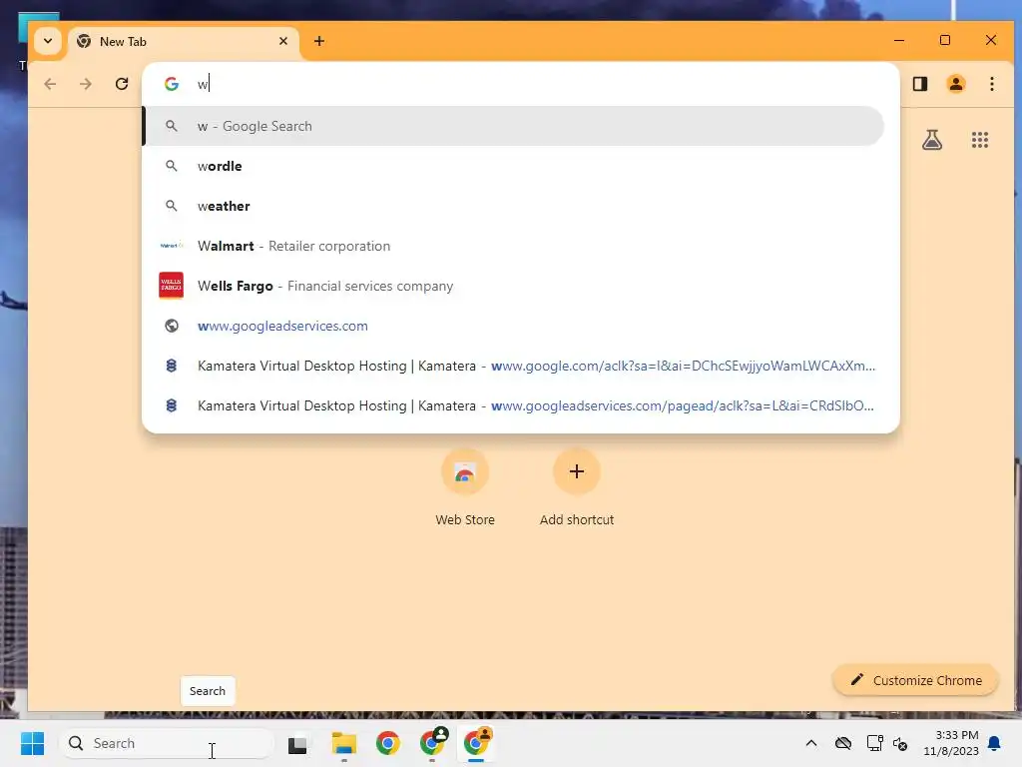Click the taskbar Search box
This screenshot has height=767, width=1022.
167,743
